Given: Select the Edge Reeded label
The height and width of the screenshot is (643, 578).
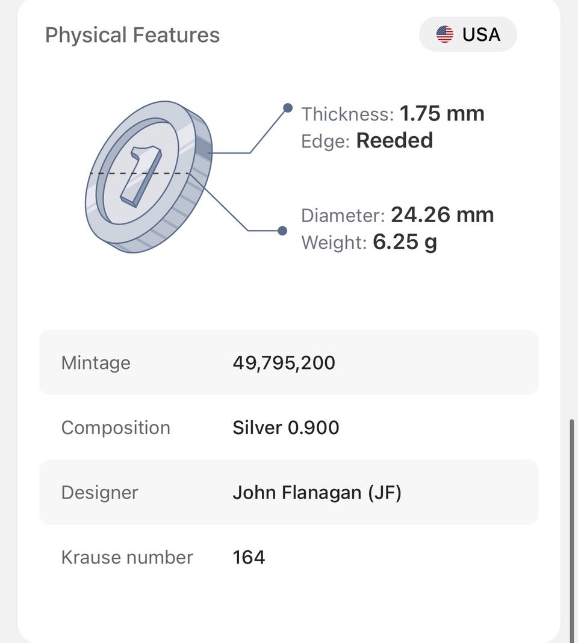Looking at the screenshot, I should [367, 141].
